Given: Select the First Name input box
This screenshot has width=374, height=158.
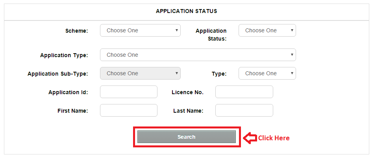Looking at the screenshot, I should pyautogui.click(x=129, y=110).
